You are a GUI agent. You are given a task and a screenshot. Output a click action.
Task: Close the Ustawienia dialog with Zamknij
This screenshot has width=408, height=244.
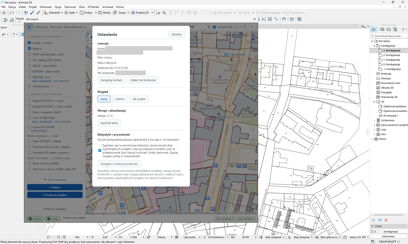(176, 34)
